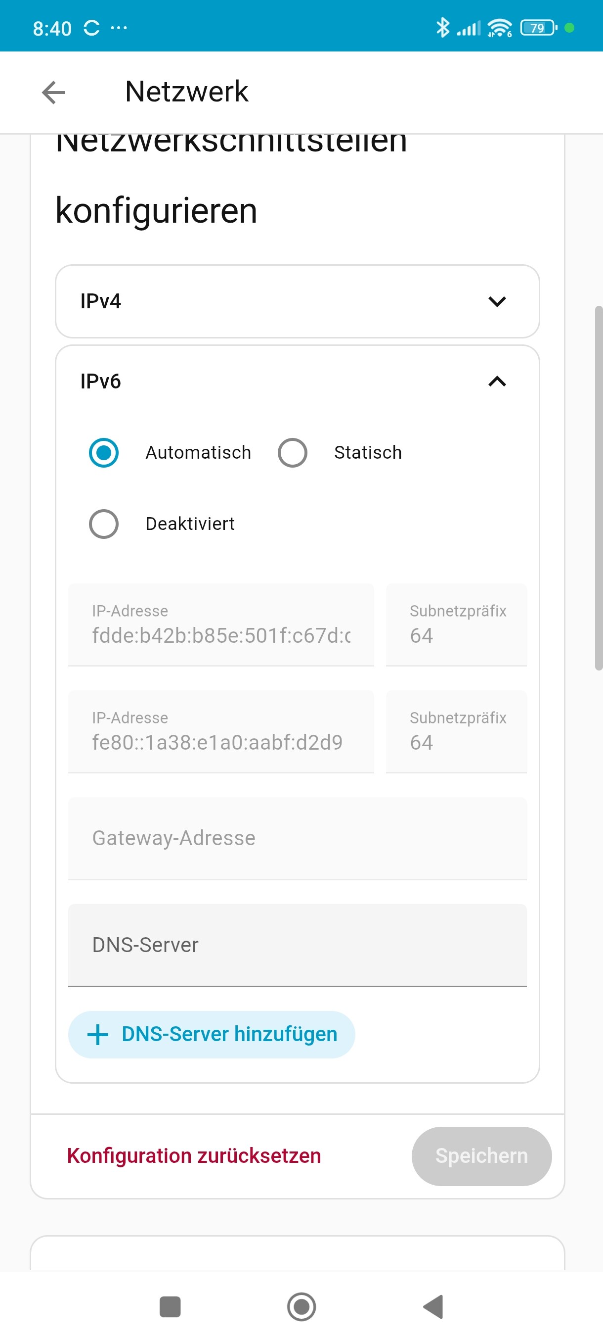Select the Deaktiviert radio button
Viewport: 603px width, 1342px height.
point(103,524)
